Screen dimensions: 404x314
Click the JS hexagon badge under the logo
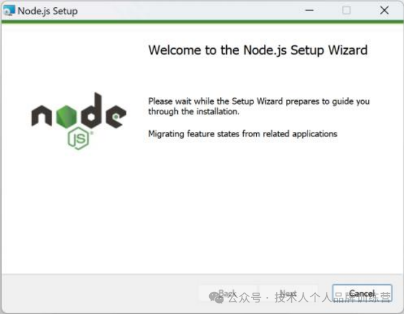[x=78, y=138]
